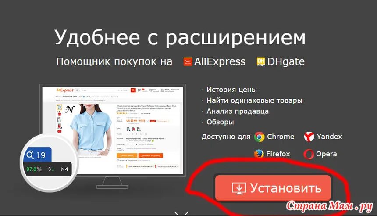Expand the page with bottom chevron arrow
This screenshot has height=216, width=377.
181,214
